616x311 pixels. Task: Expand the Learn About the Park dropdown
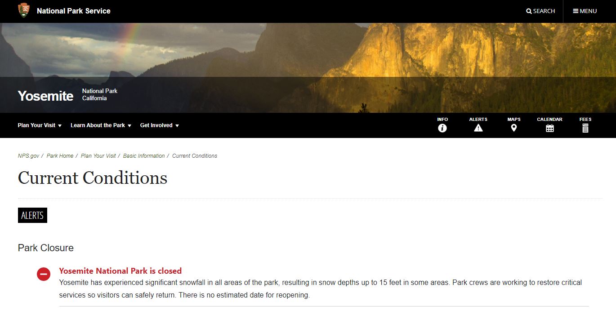tap(101, 125)
